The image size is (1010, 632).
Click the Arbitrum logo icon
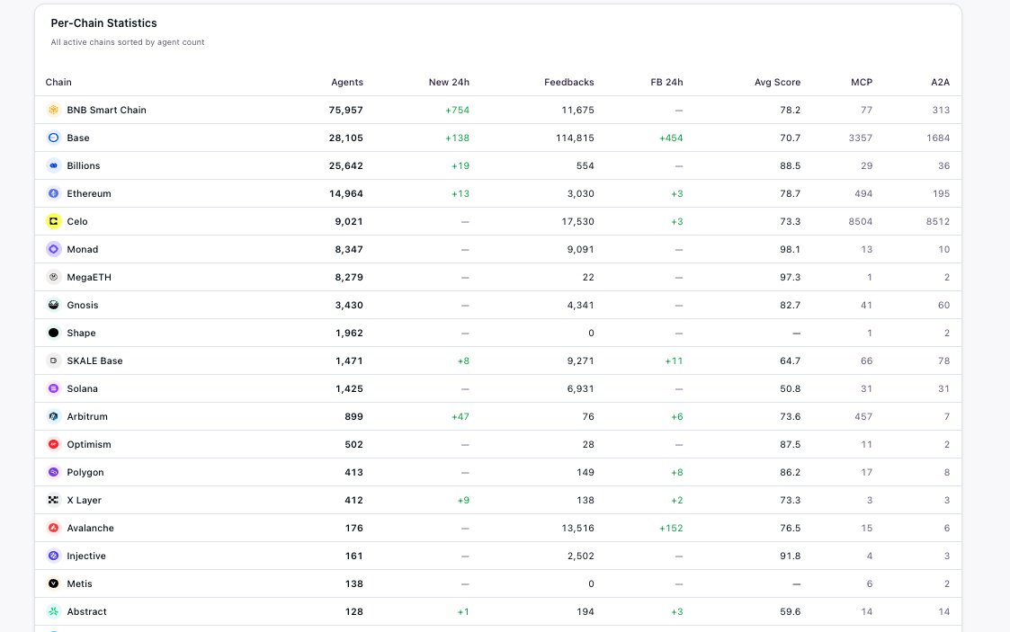coord(53,416)
